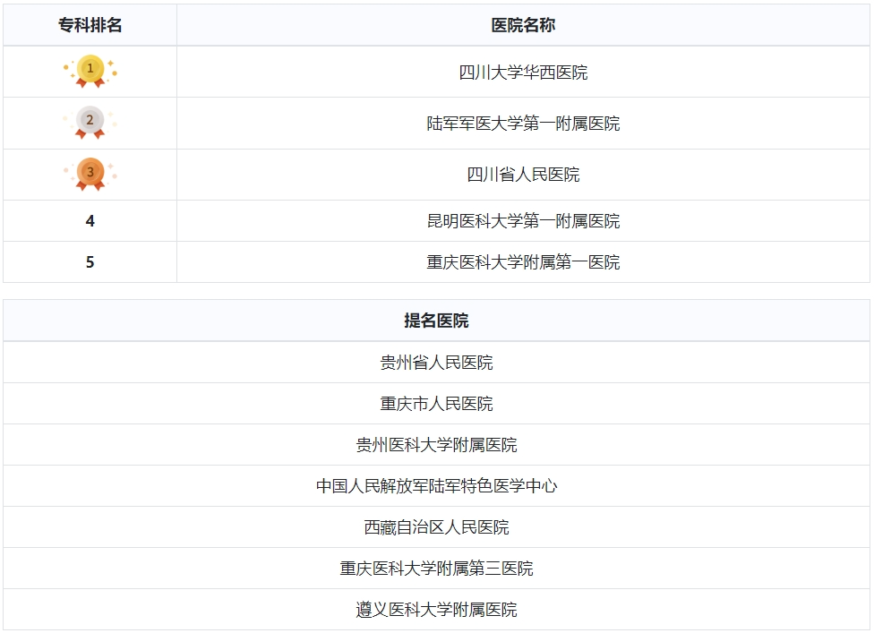
Task: Select 重庆医科大学附属第一医院 row
Action: (523, 262)
